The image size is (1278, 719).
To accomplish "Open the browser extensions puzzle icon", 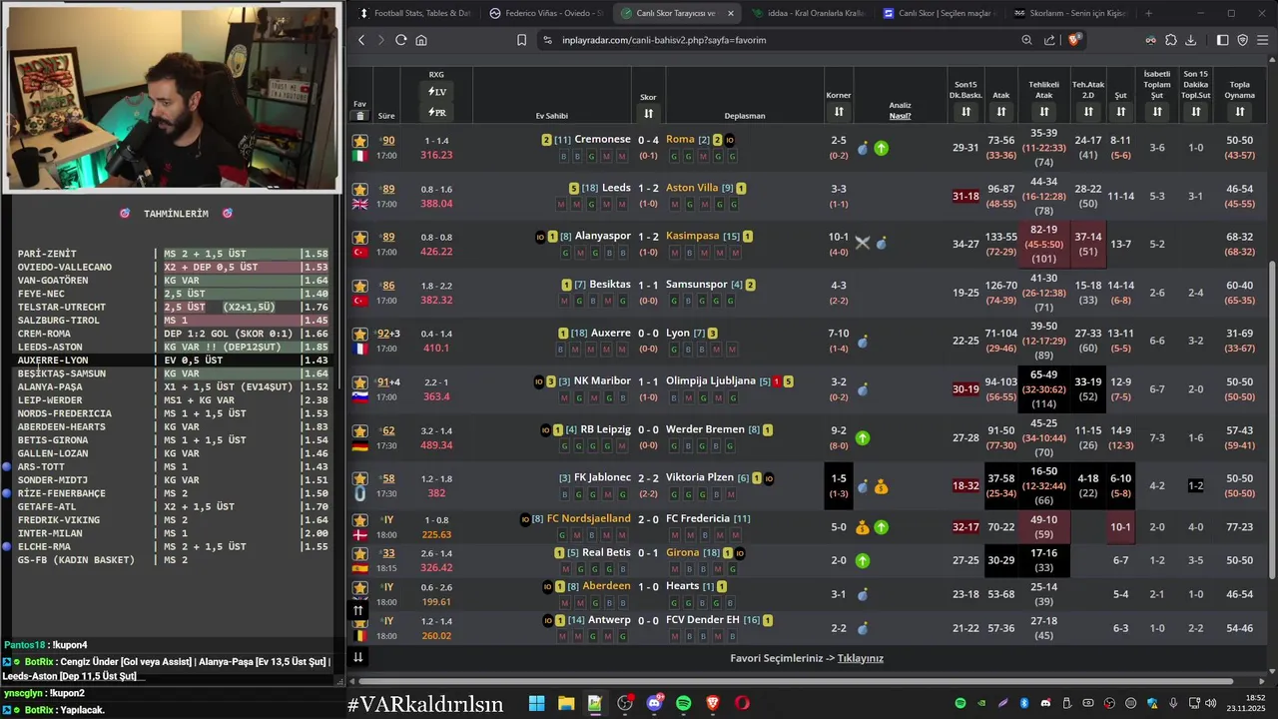I will coord(1171,40).
